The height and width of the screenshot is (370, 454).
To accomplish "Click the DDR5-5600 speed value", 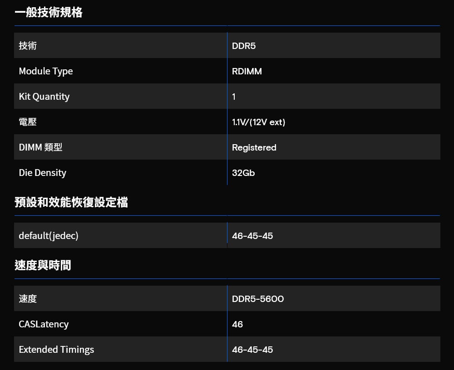I will pyautogui.click(x=258, y=299).
